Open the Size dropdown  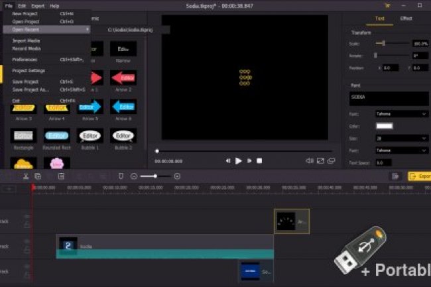pos(402,139)
